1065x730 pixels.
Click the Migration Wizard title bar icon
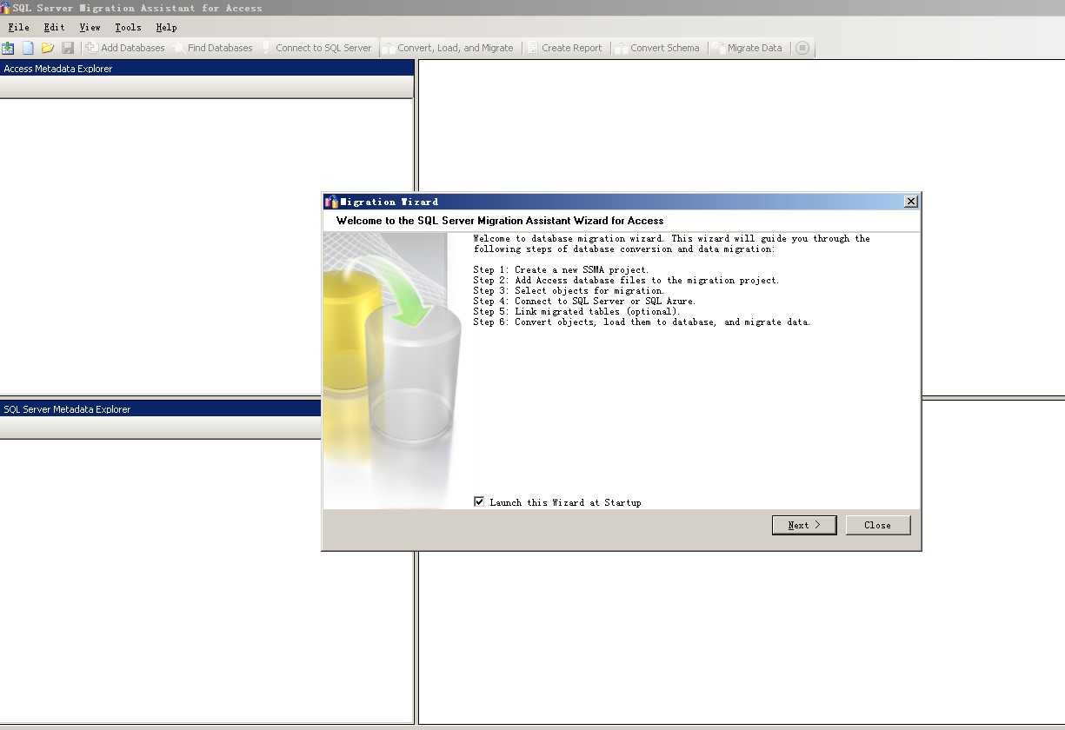tap(331, 202)
